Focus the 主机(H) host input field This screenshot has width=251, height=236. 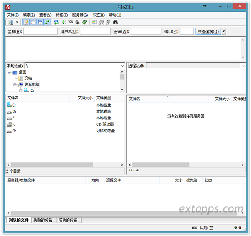[x=41, y=31]
